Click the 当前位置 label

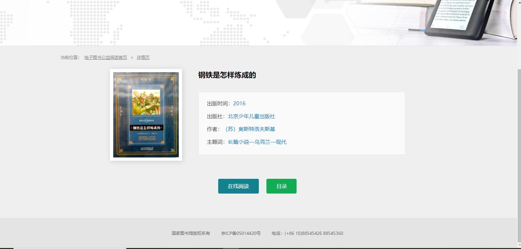pos(70,57)
